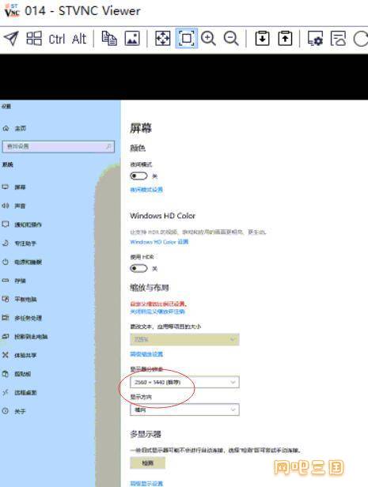Click the 系统 category label in sidebar
This screenshot has width=368, height=487.
7,164
